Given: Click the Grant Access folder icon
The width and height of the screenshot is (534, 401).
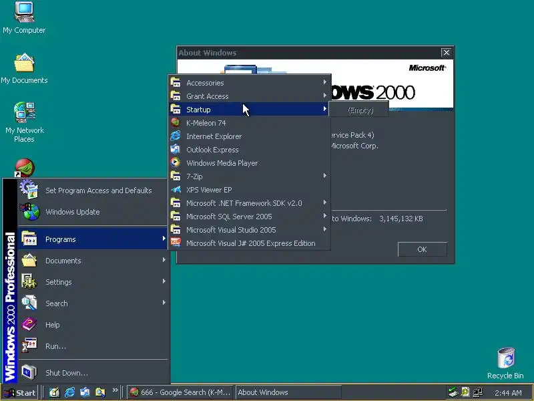Looking at the screenshot, I should (176, 96).
